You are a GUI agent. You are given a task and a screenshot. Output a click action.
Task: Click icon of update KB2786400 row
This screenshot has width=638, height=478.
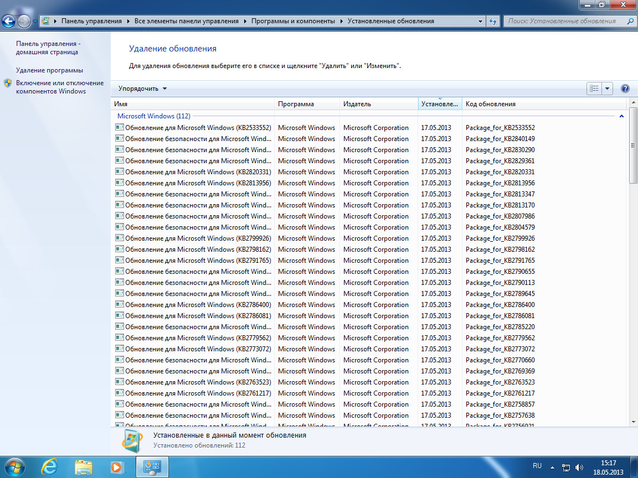[120, 304]
